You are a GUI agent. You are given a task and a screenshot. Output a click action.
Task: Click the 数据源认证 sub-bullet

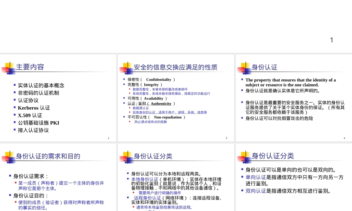(x=140, y=108)
